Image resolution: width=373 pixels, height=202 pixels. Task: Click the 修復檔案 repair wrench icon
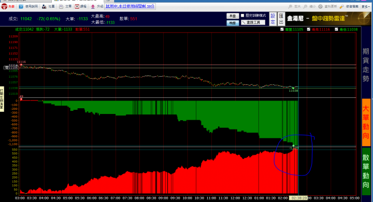click(341, 6)
